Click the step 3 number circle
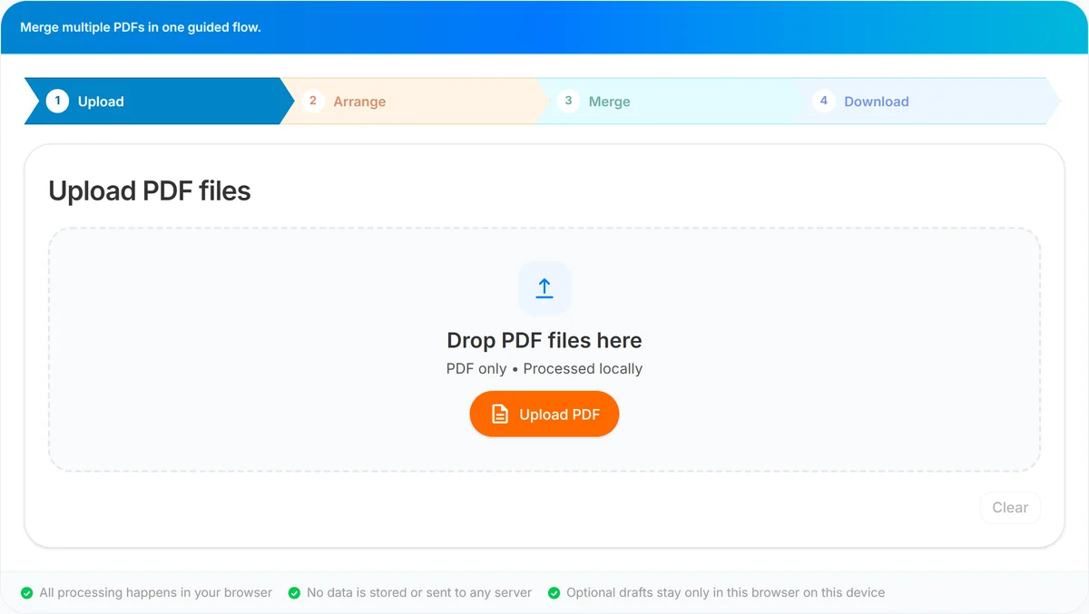The height and width of the screenshot is (614, 1089). 569,101
